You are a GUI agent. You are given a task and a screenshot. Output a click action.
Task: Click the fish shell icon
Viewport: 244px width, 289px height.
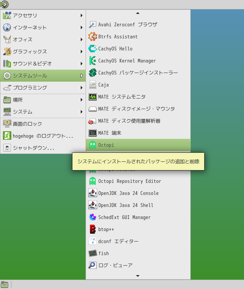[92, 253]
